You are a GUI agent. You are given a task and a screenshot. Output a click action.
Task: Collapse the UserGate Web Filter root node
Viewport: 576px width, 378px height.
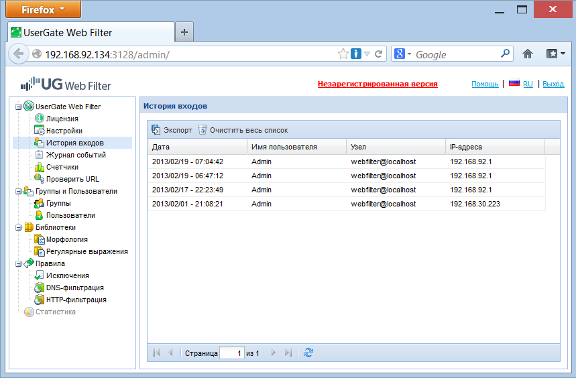point(18,107)
